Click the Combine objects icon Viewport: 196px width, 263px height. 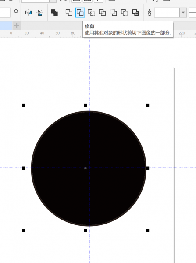(54, 13)
